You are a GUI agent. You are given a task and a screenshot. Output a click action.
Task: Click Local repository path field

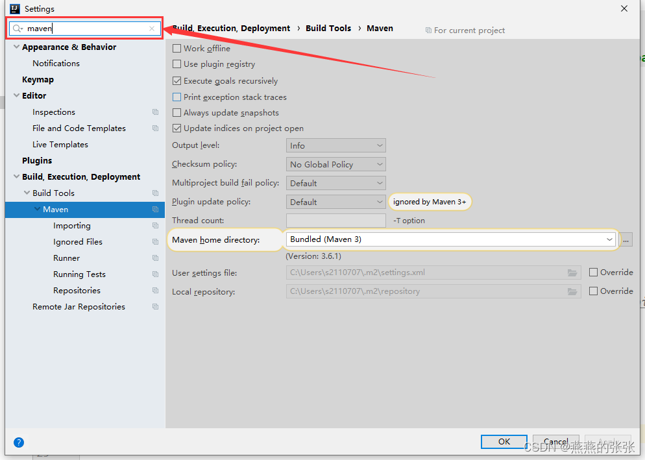coord(433,291)
